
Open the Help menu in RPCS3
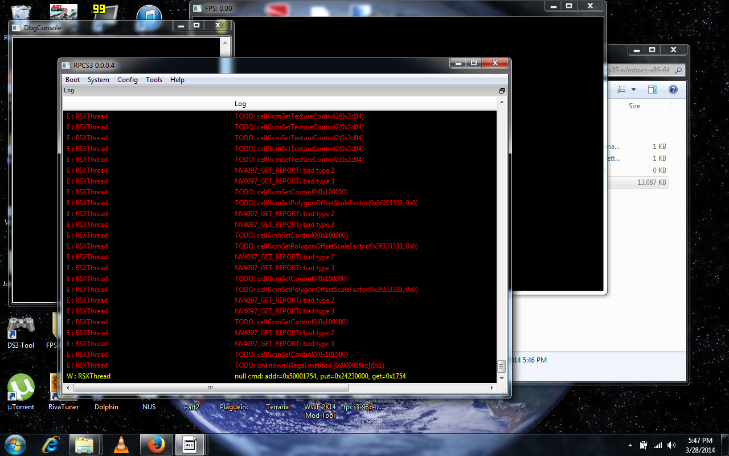point(177,80)
